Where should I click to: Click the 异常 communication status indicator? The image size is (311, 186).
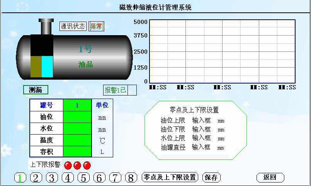[96, 26]
